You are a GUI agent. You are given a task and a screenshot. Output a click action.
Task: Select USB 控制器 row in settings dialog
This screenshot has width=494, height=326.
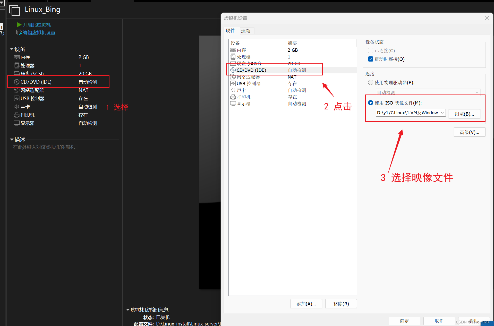tap(293, 83)
